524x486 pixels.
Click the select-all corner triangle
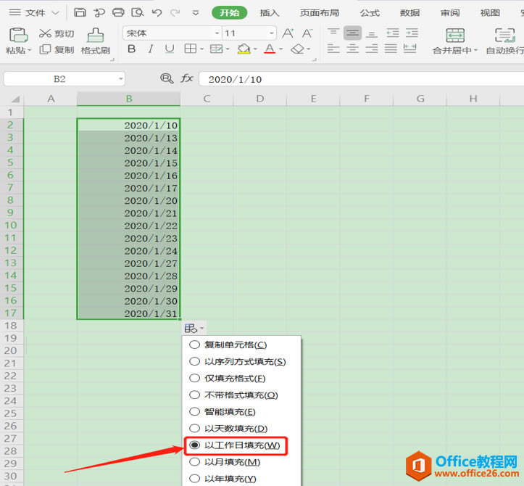15,99
